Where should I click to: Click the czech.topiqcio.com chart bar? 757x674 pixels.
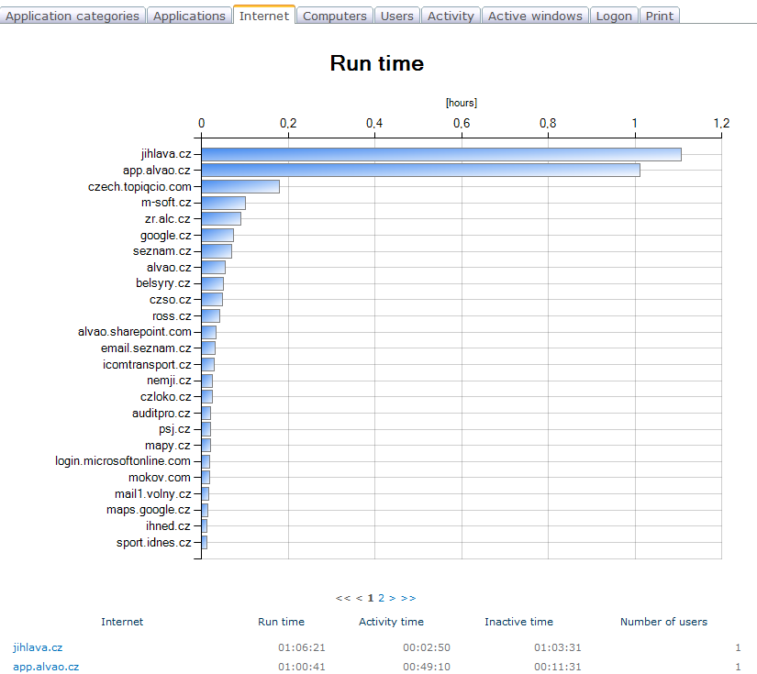pos(240,187)
